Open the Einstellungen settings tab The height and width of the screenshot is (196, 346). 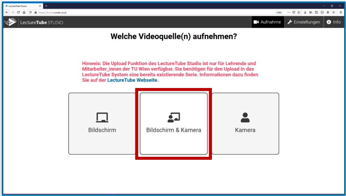click(x=304, y=22)
